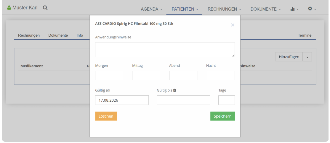
Task: Focus the Anwendungshinweise text area
Action: click(165, 50)
